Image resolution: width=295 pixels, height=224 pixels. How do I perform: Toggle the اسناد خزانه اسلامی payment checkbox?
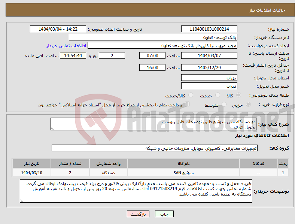click(x=188, y=104)
